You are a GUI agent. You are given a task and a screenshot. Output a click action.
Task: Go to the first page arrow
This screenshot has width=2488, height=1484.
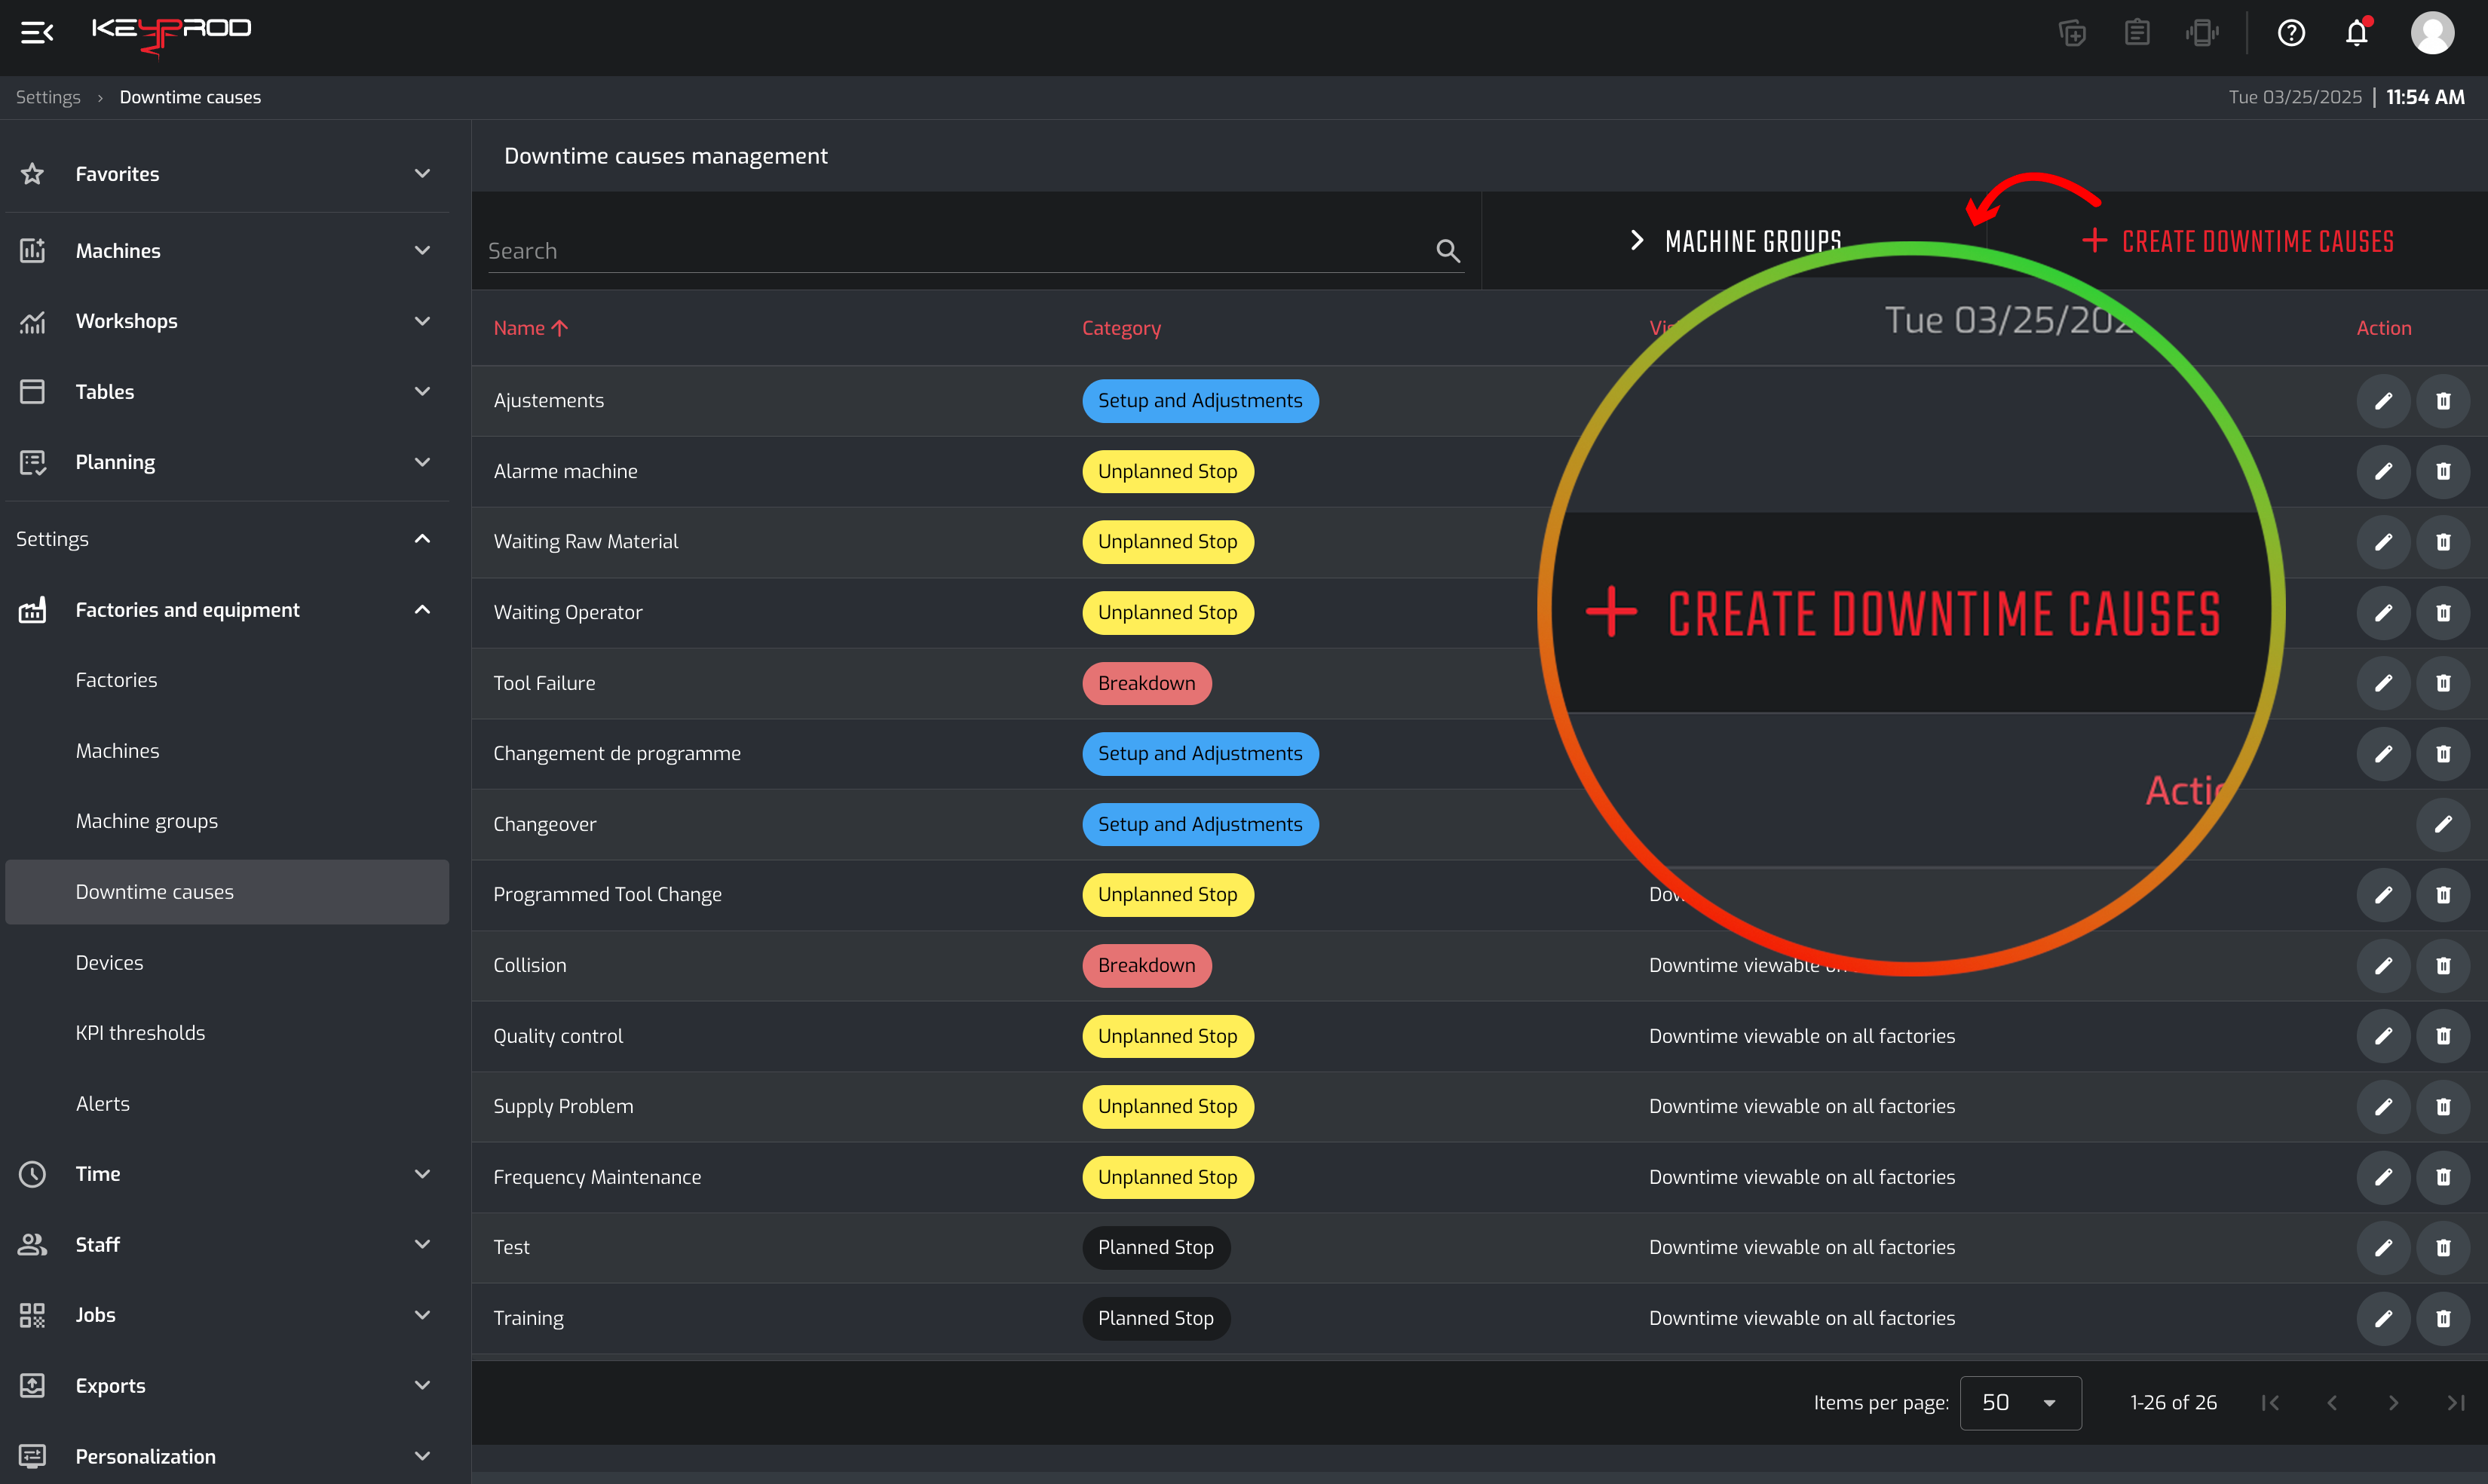tap(2270, 1403)
